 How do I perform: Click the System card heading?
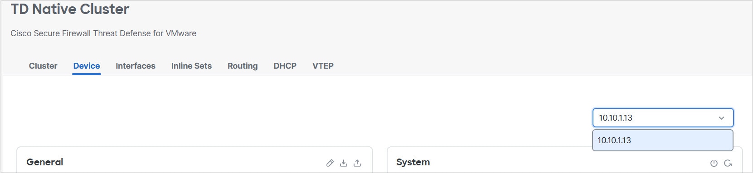(413, 162)
